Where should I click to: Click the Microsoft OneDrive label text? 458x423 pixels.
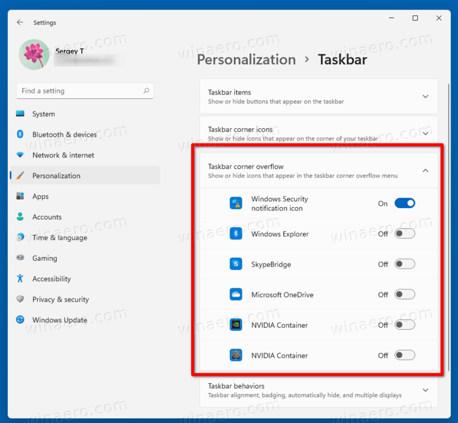click(282, 295)
